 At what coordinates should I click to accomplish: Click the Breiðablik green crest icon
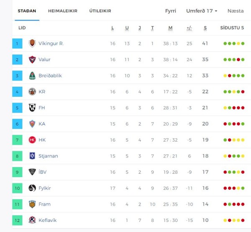32,76
